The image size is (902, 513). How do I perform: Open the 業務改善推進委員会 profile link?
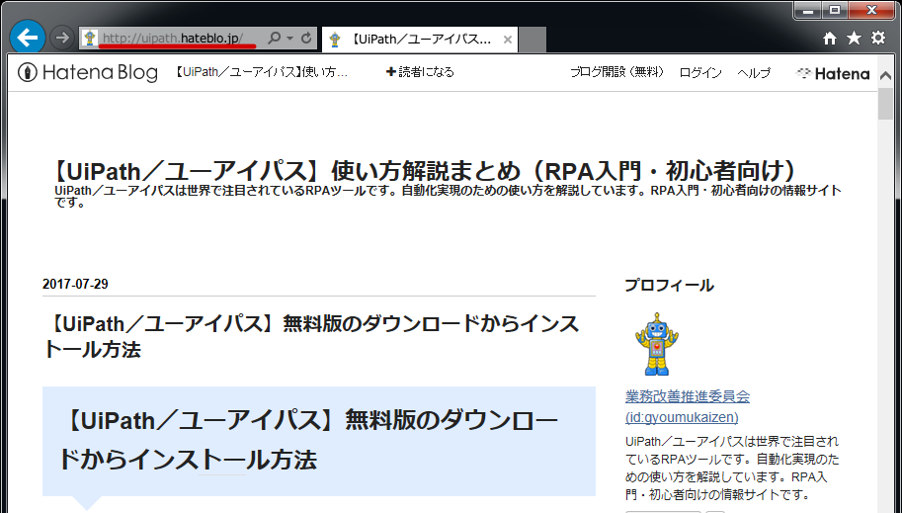(x=688, y=406)
